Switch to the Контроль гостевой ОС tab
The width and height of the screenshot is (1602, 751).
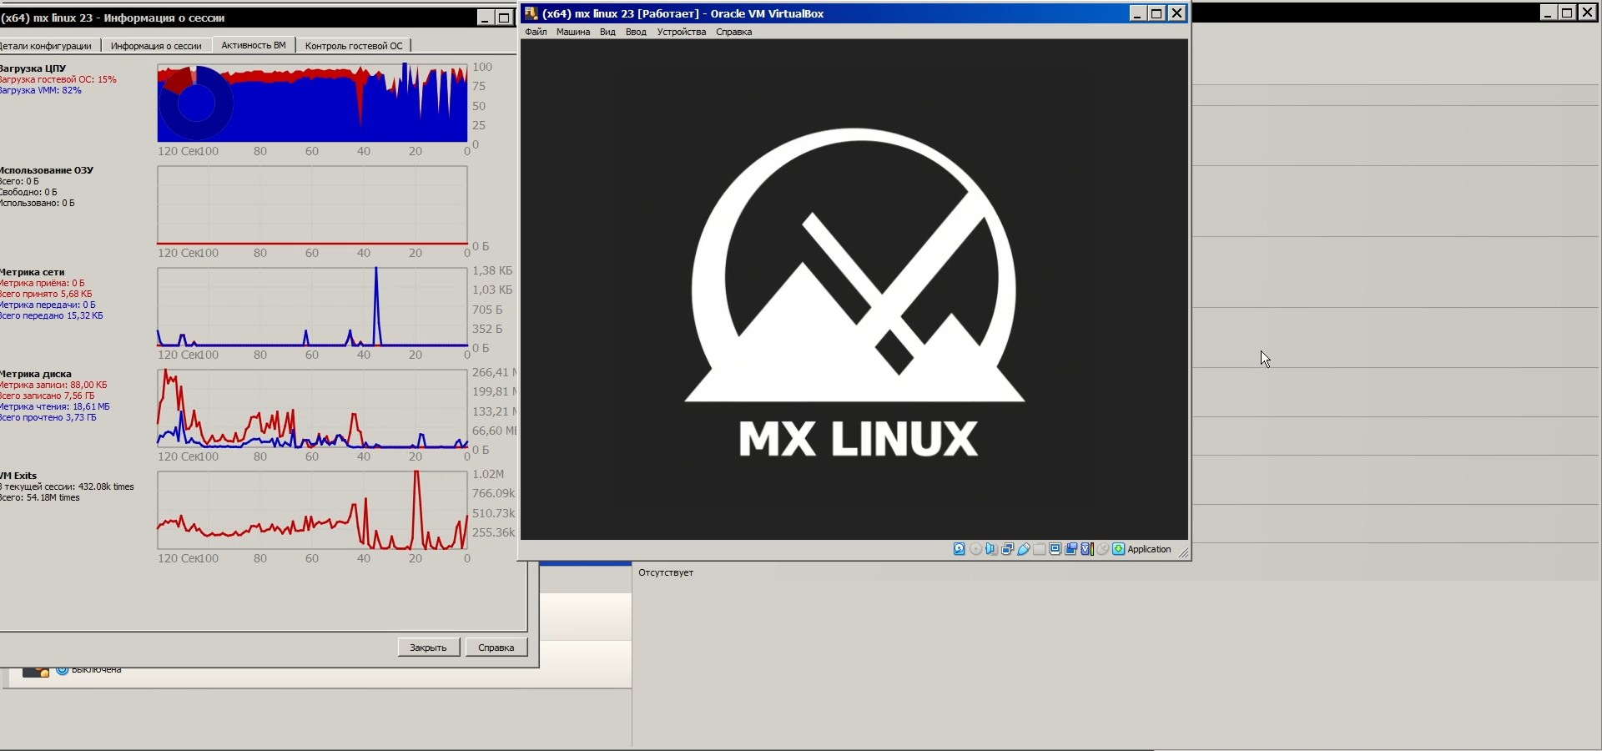pos(354,46)
